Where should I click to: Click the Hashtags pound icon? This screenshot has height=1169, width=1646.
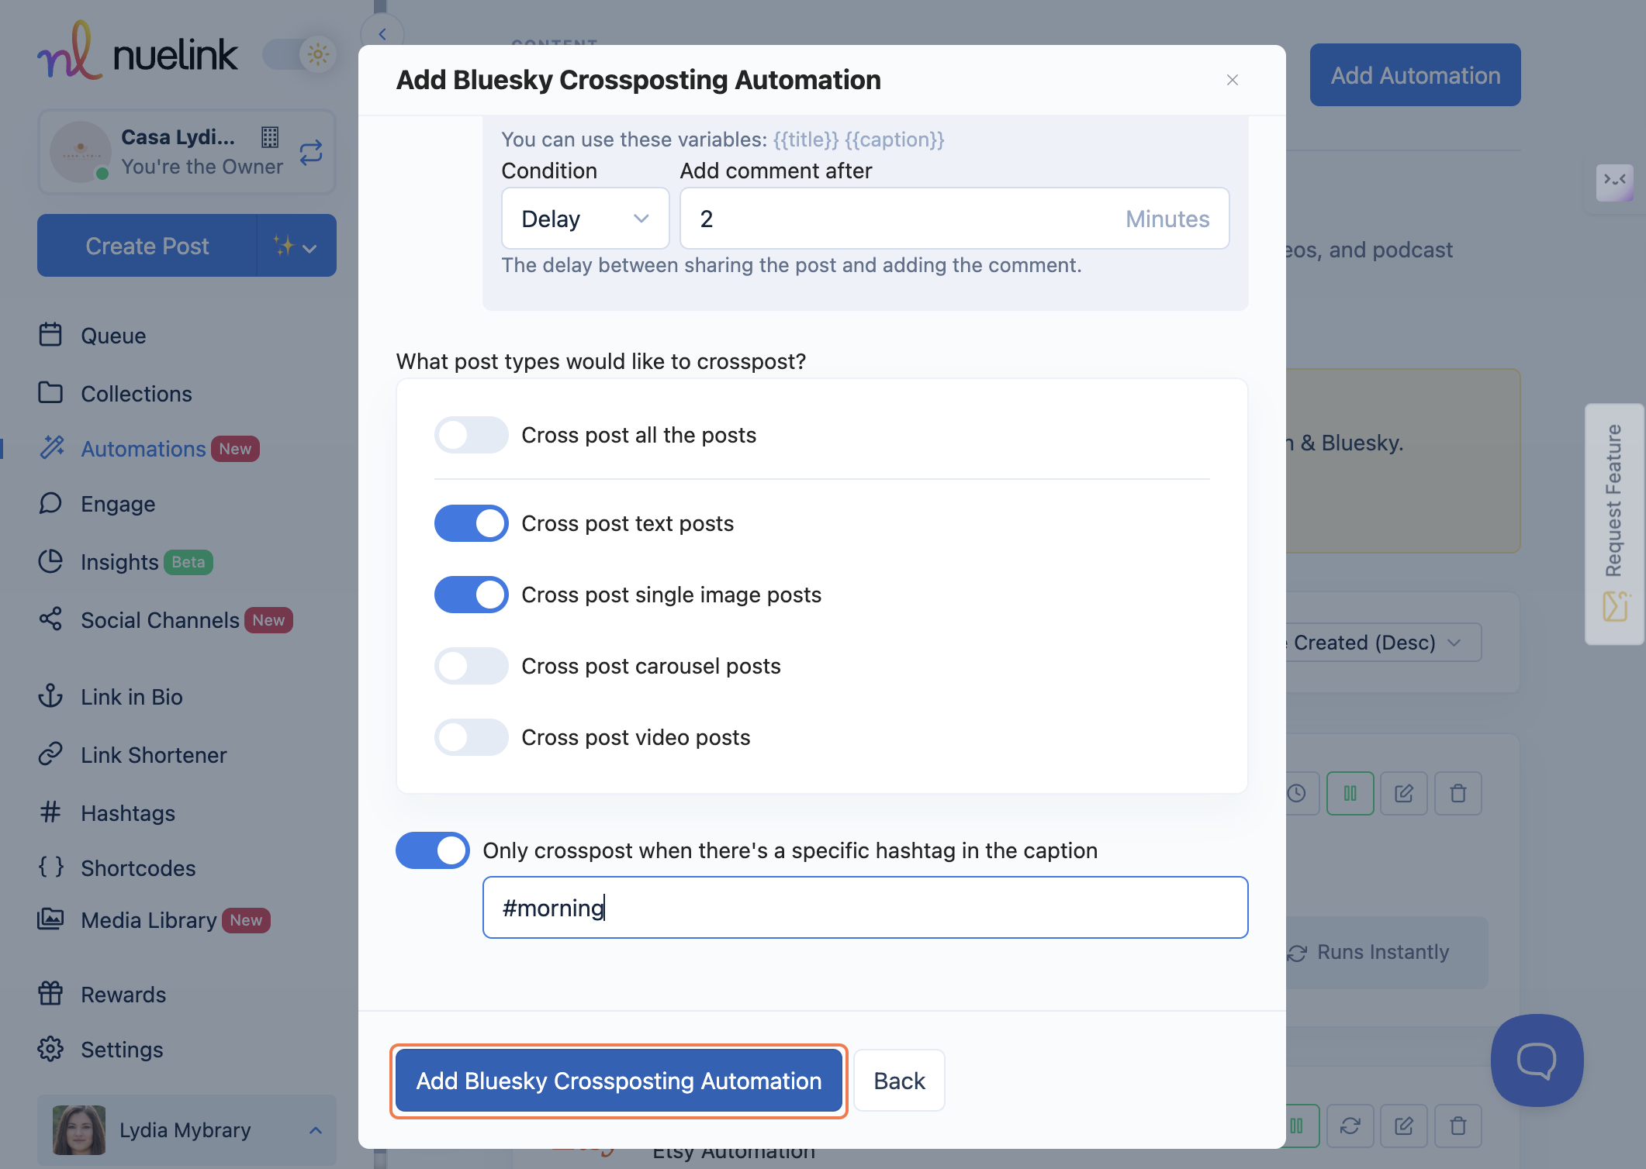coord(50,812)
